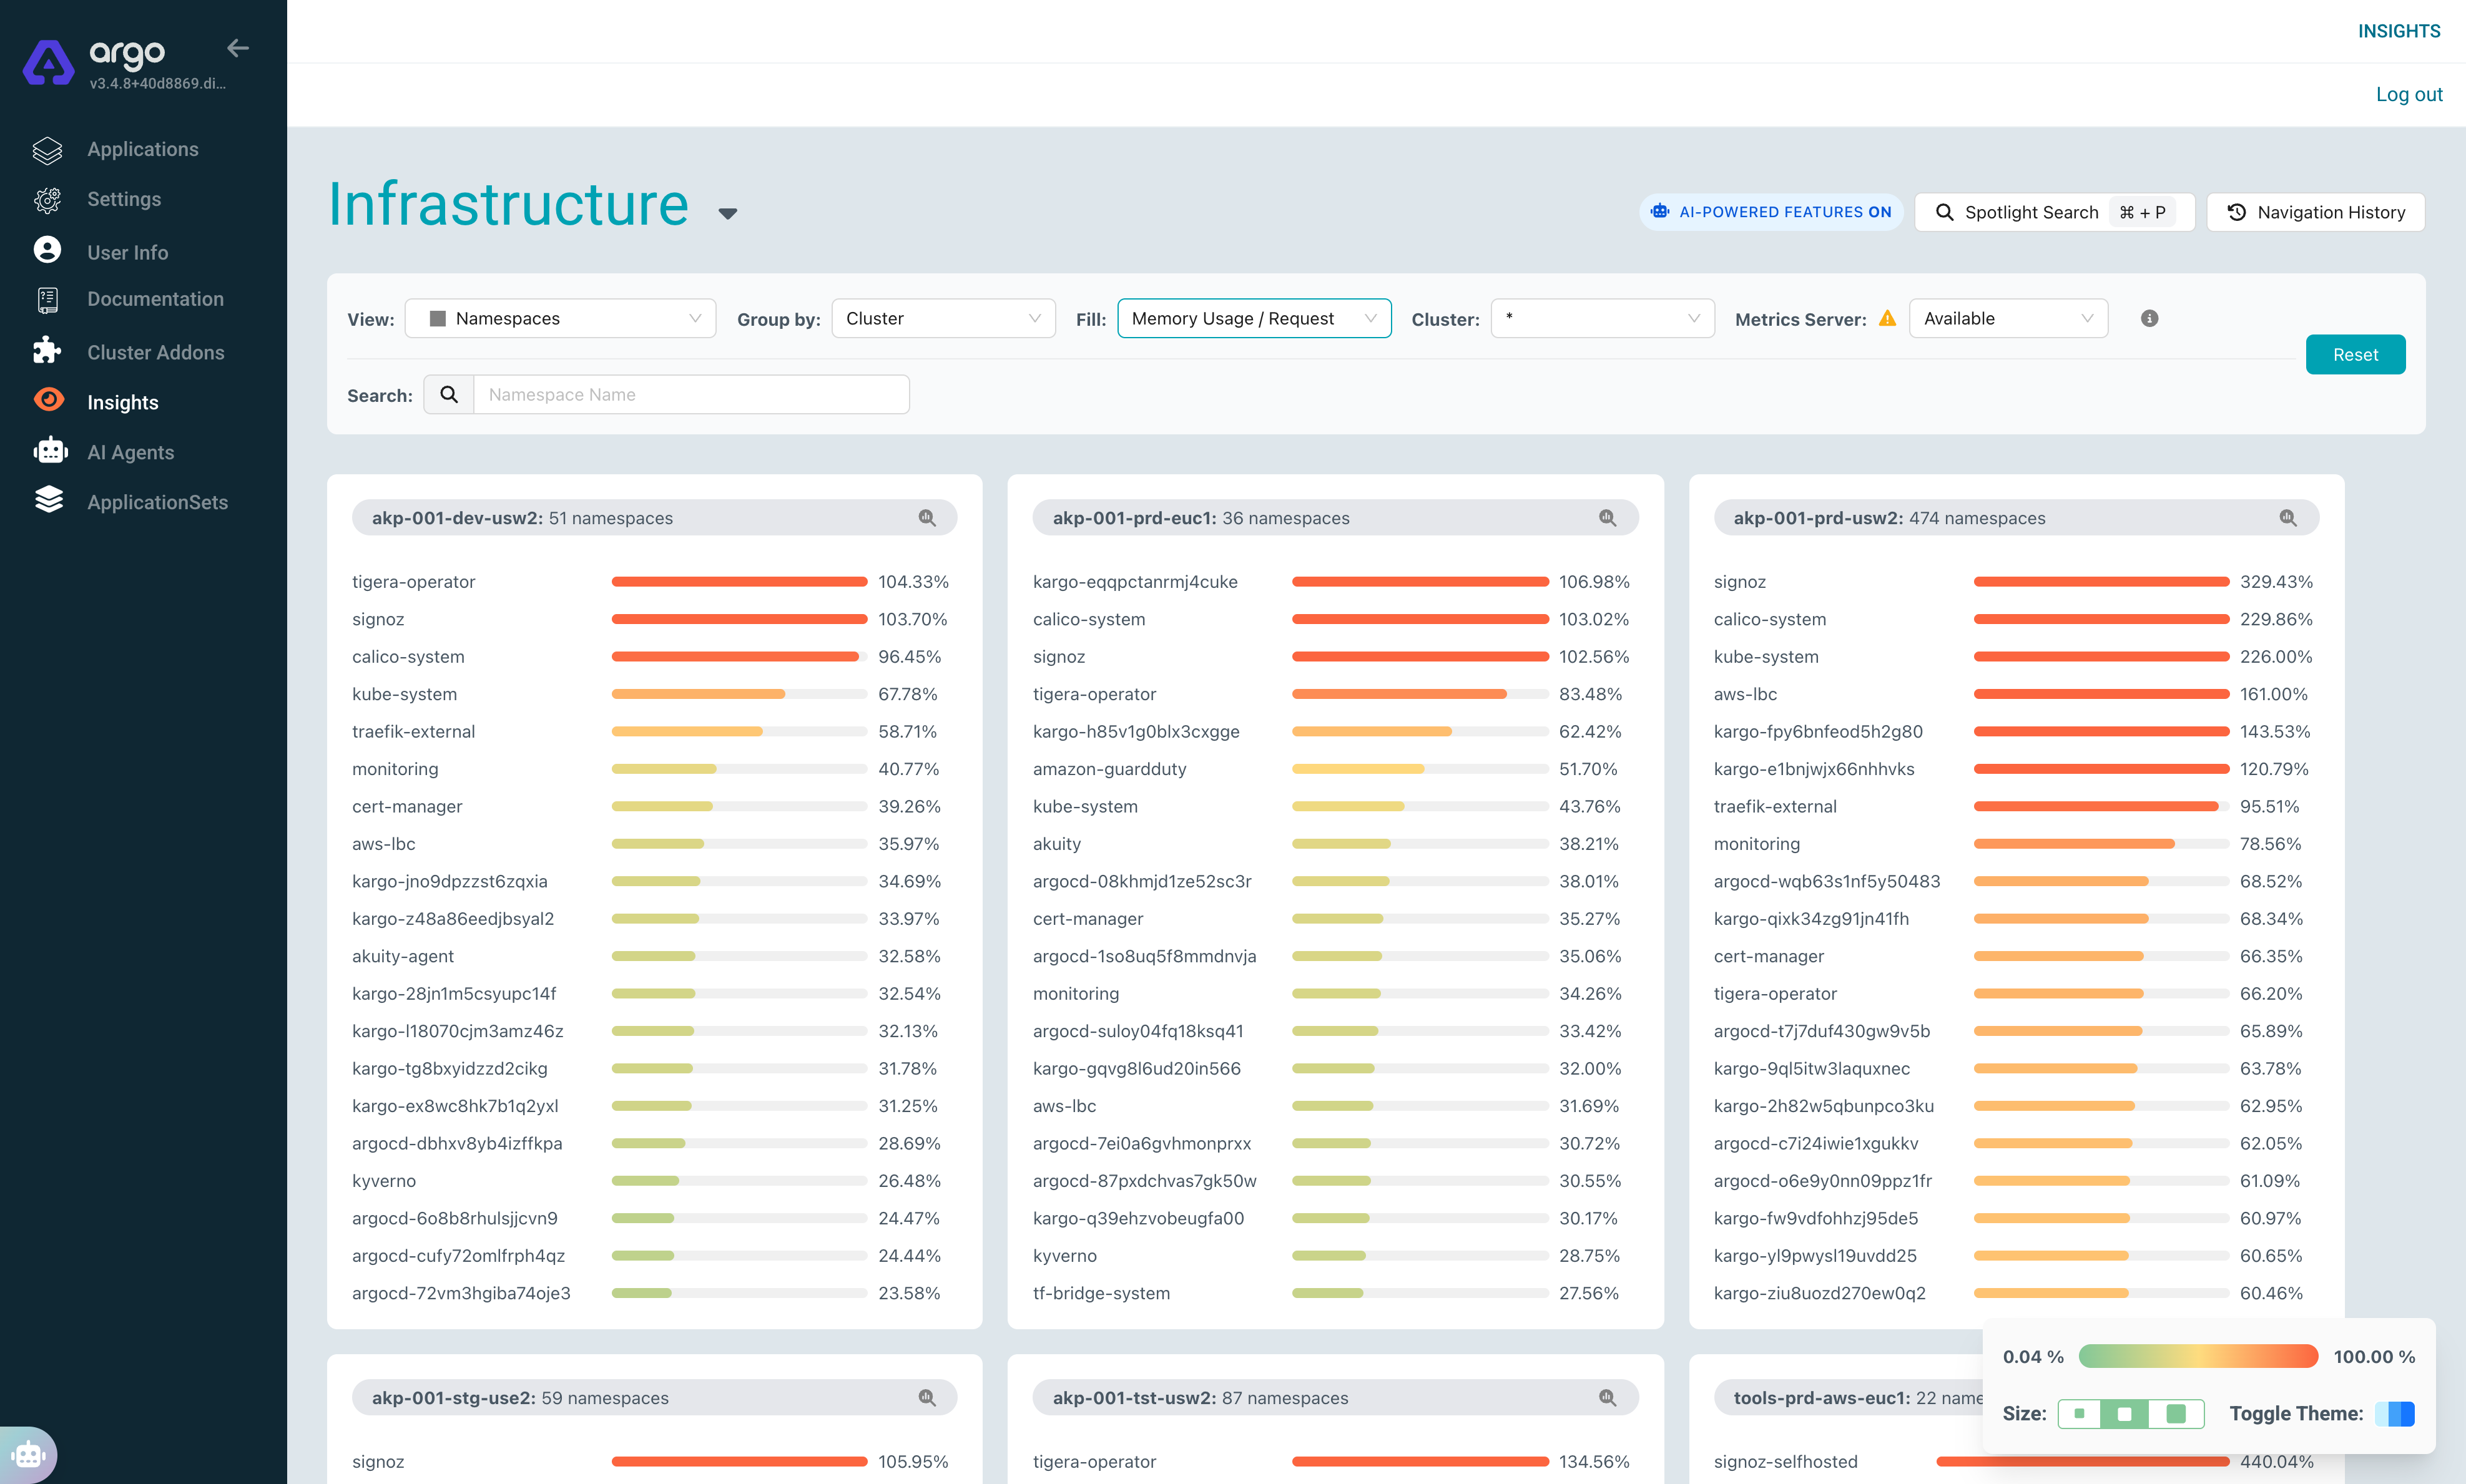This screenshot has height=1484, width=2466.
Task: Select the small size option
Action: (2080, 1413)
